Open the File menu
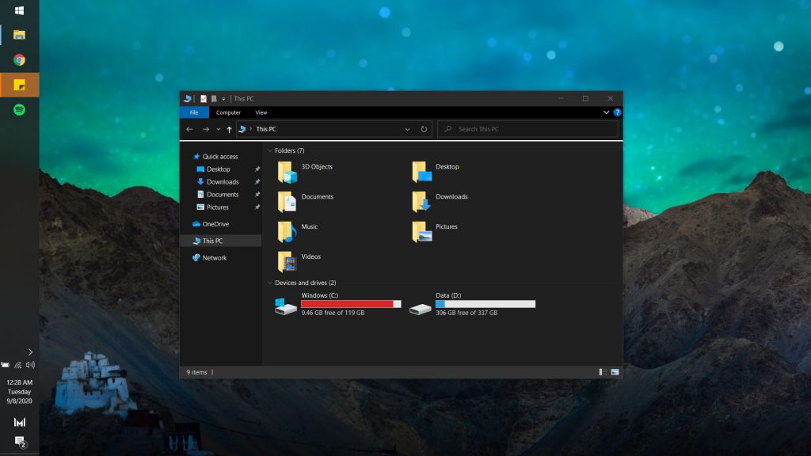The height and width of the screenshot is (456, 811). click(194, 112)
